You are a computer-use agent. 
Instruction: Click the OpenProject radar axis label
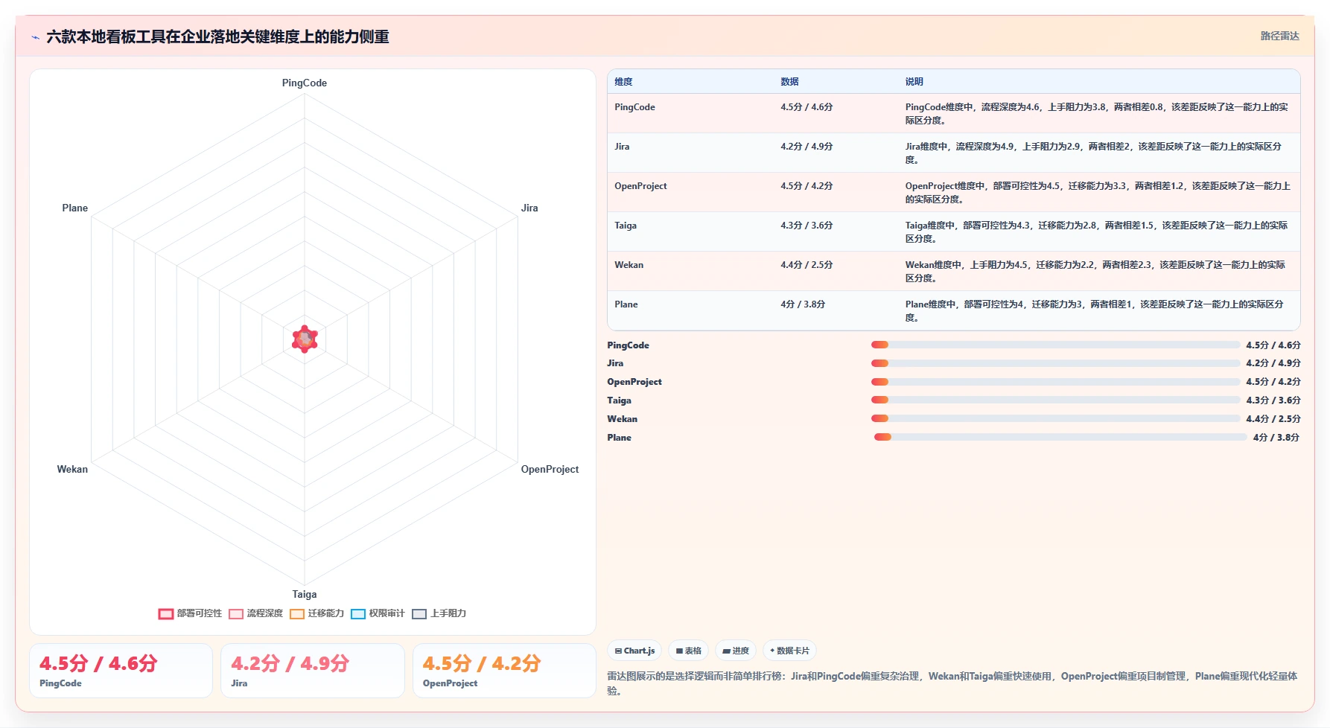[x=550, y=469]
